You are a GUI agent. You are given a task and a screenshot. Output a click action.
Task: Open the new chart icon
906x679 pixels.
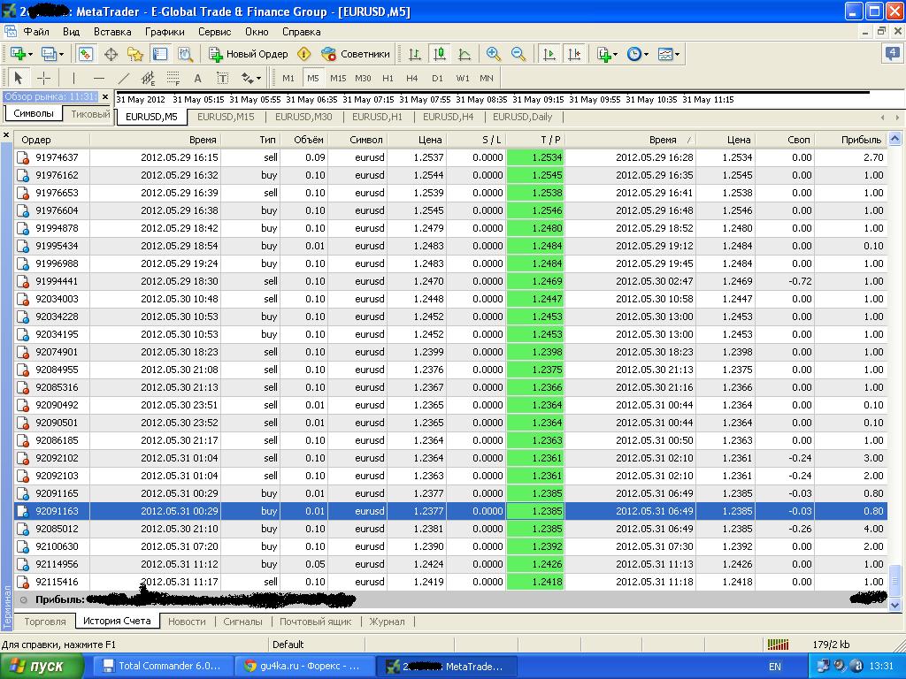click(18, 54)
